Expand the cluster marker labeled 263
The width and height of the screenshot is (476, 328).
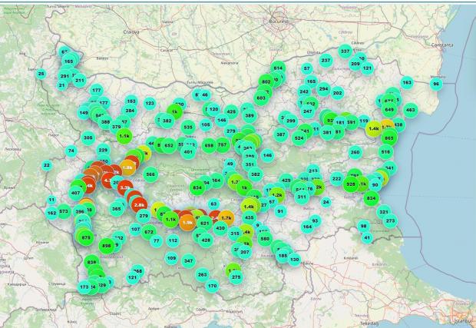tap(202, 274)
